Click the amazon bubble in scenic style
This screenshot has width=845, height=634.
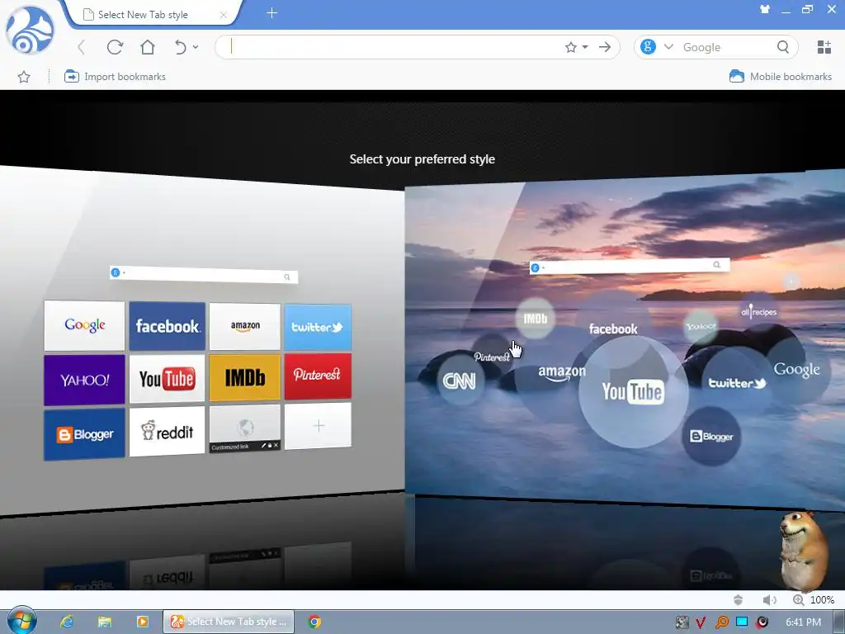tap(562, 372)
